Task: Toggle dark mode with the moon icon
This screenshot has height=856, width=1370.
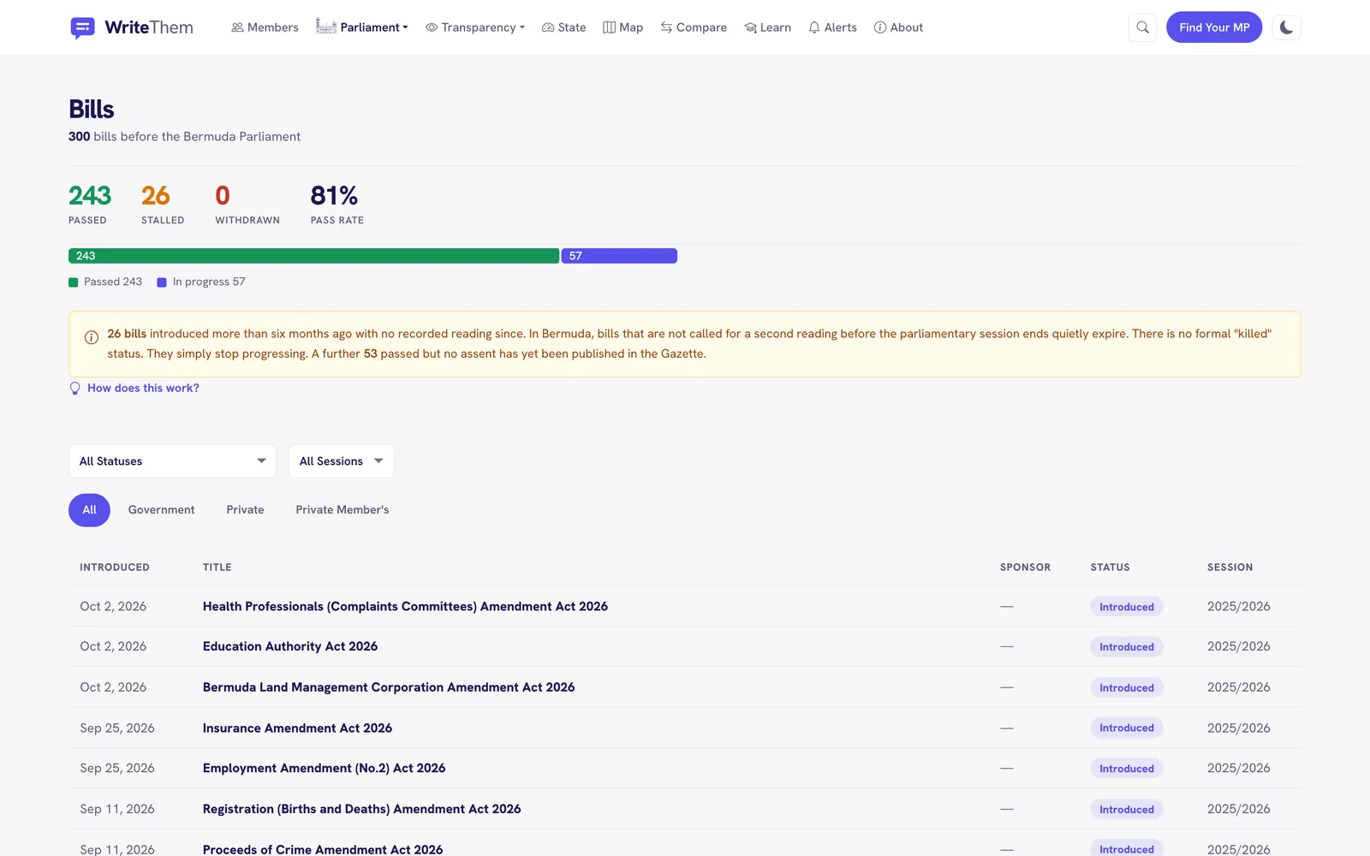Action: pos(1286,27)
